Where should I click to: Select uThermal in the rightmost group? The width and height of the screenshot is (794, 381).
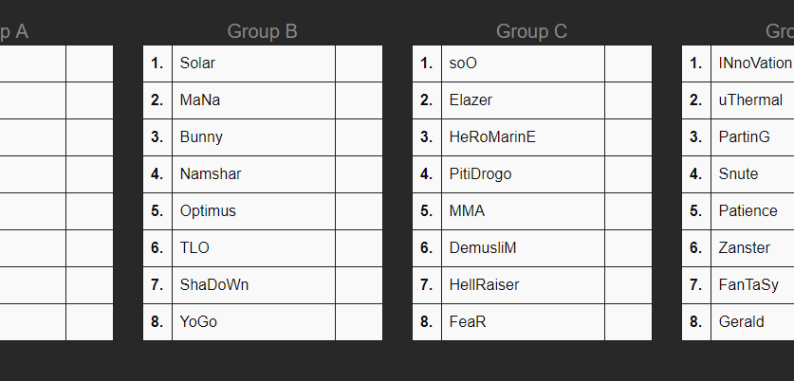coord(750,100)
